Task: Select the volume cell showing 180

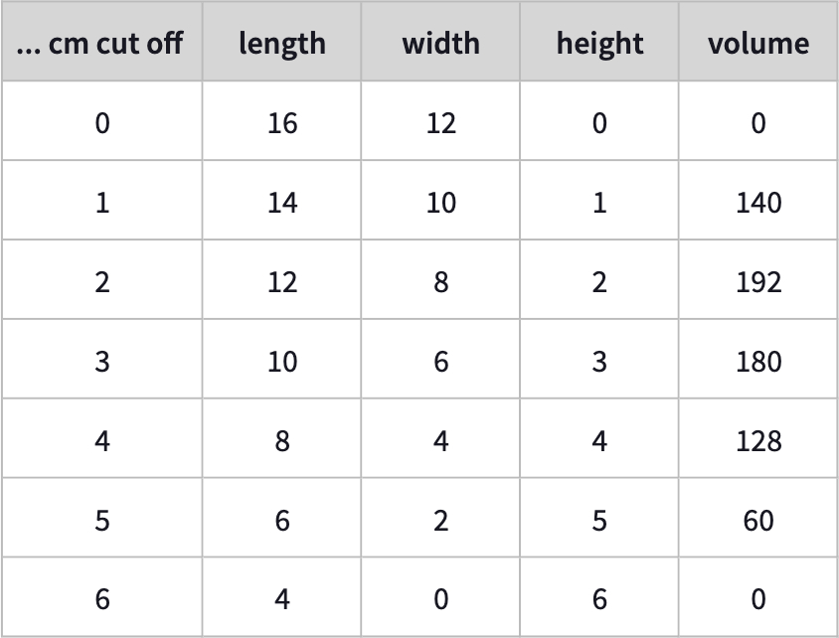Action: pos(758,362)
